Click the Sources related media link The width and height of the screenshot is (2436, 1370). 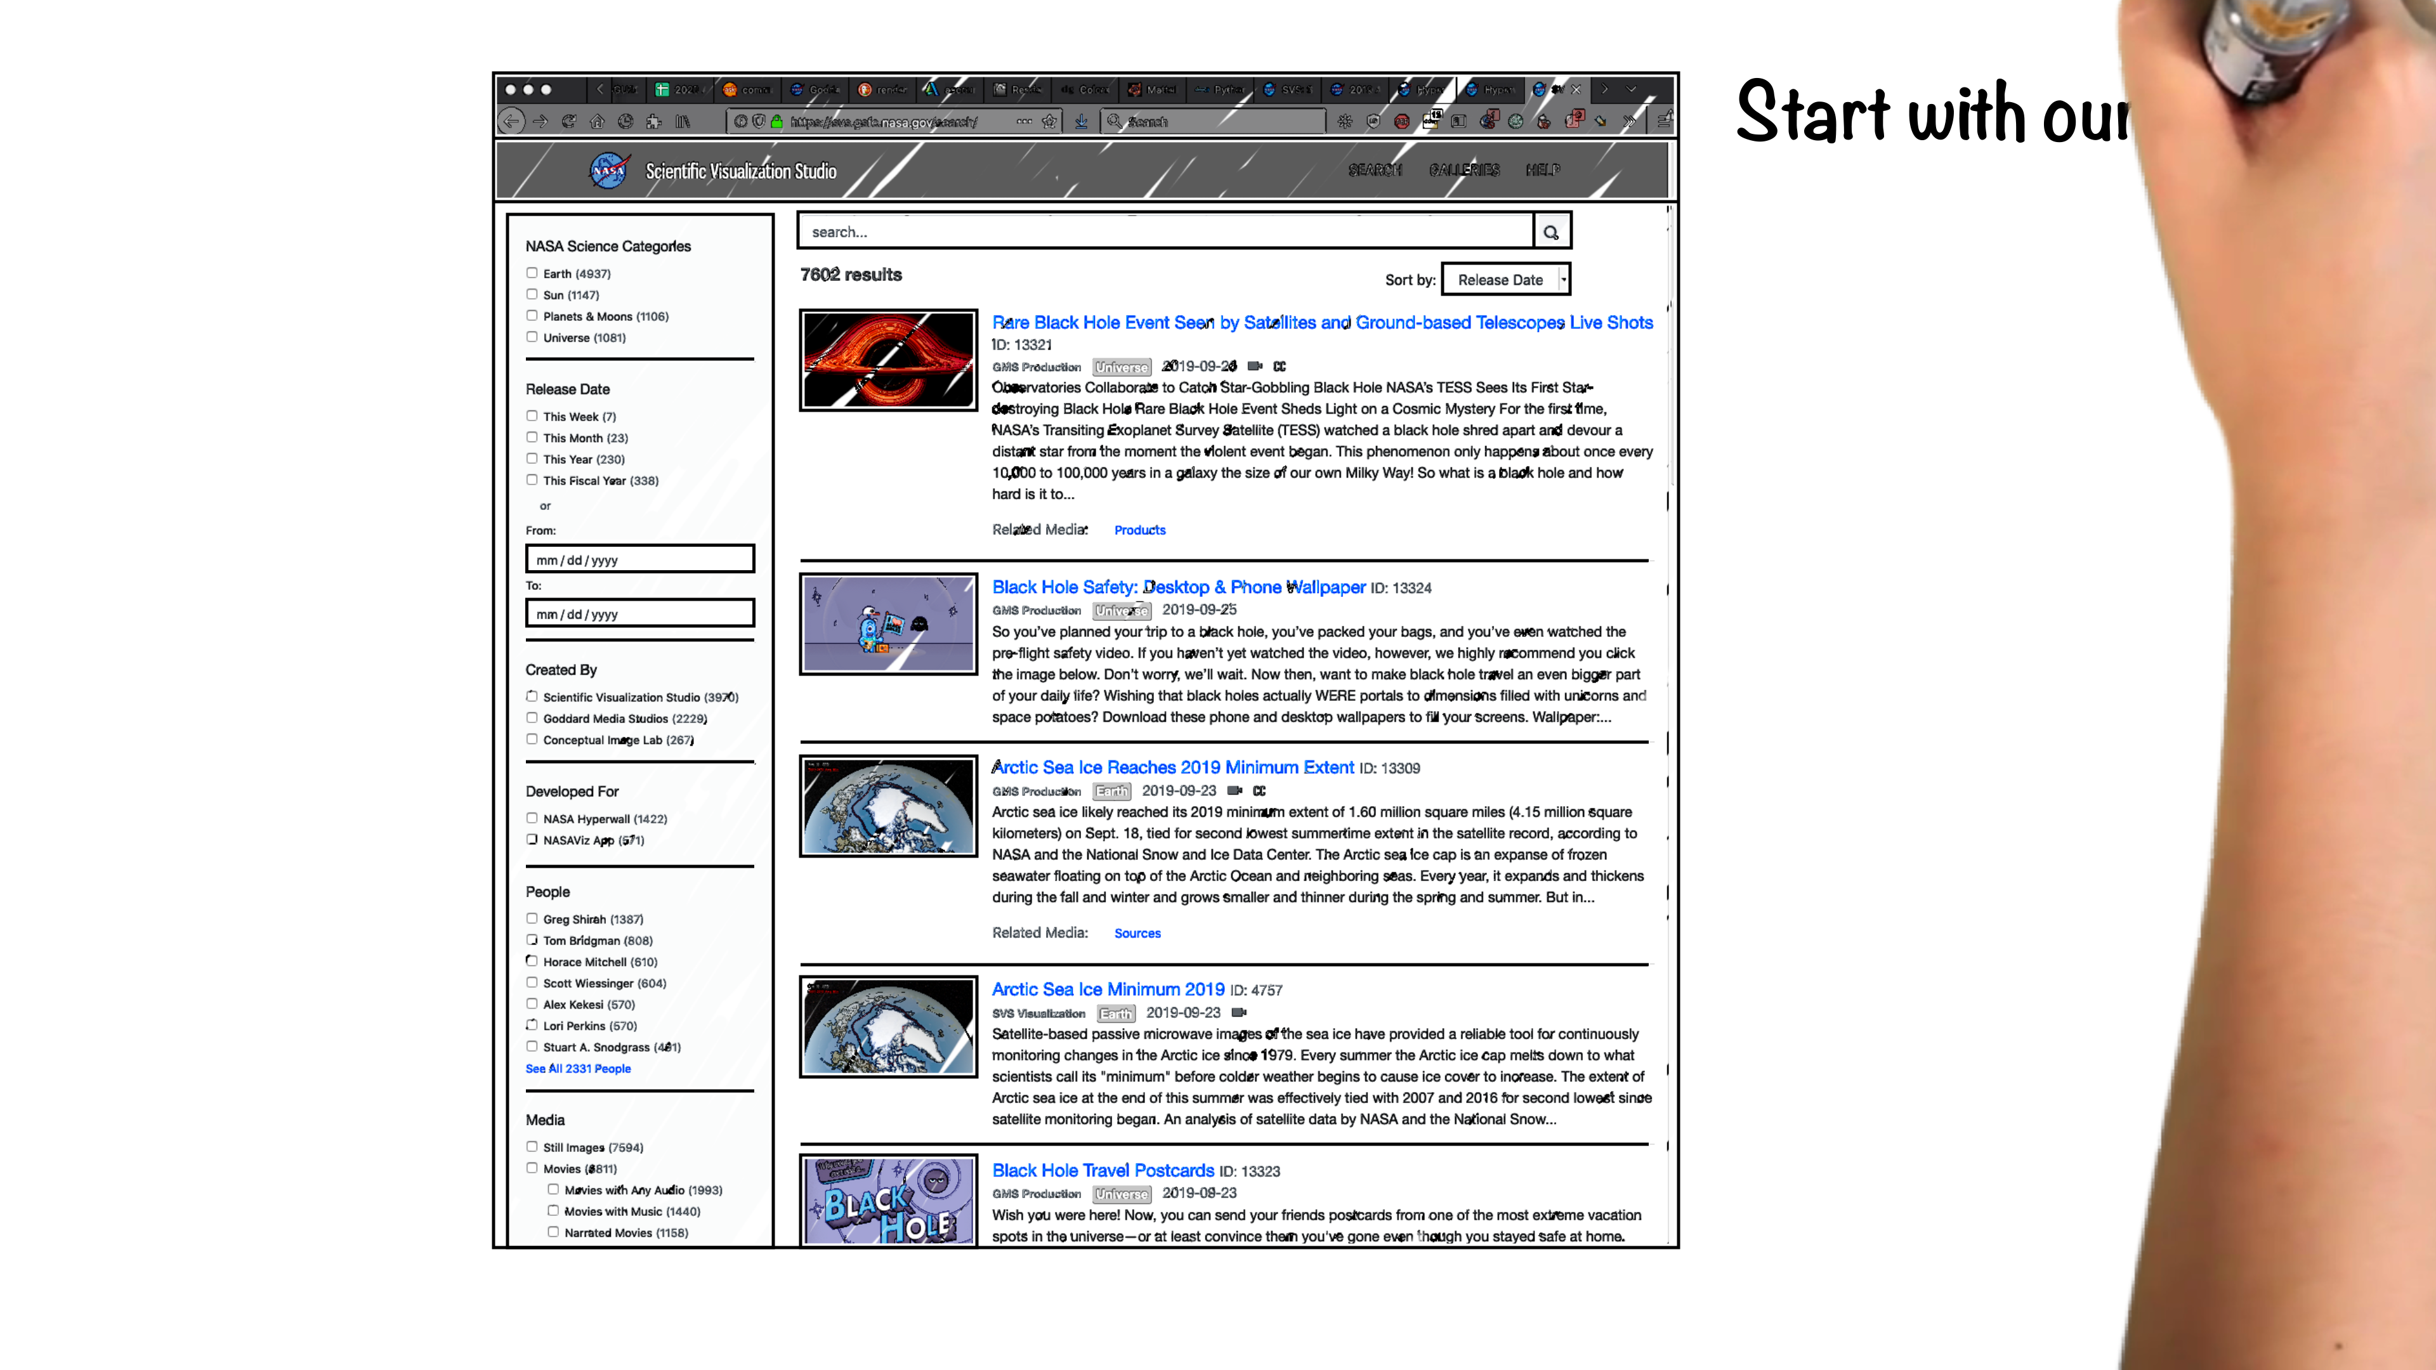click(1137, 932)
